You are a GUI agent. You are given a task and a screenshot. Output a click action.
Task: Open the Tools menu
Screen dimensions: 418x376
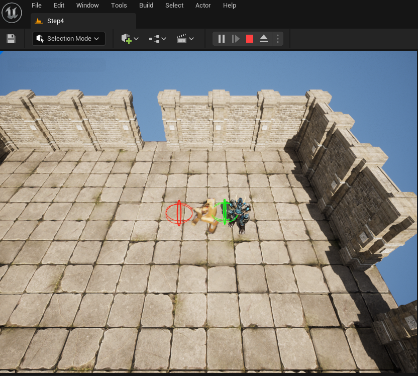[119, 6]
